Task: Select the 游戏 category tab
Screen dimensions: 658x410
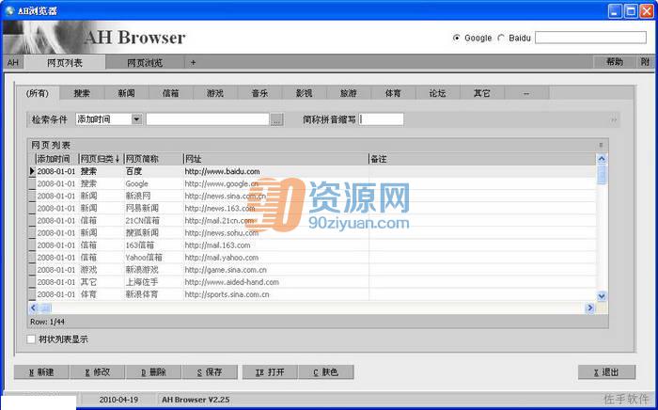Action: coord(215,93)
